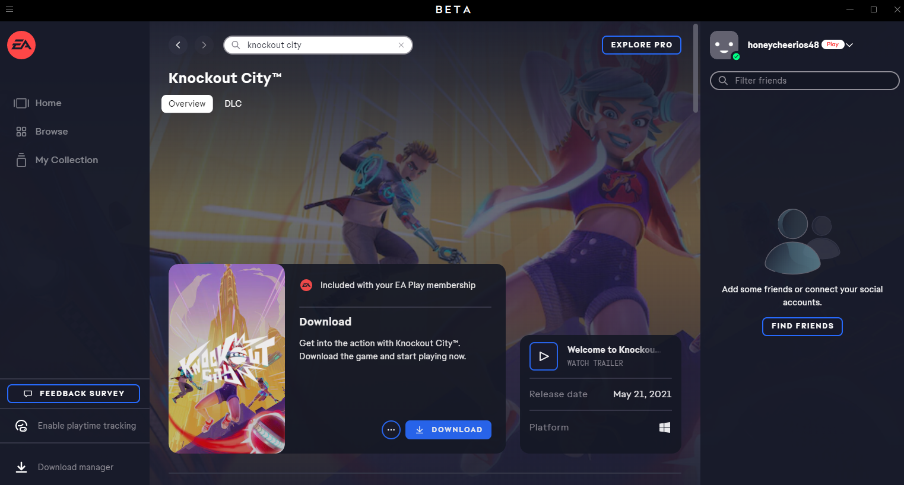
Task: Click the Home sidebar icon
Action: pyautogui.click(x=21, y=103)
